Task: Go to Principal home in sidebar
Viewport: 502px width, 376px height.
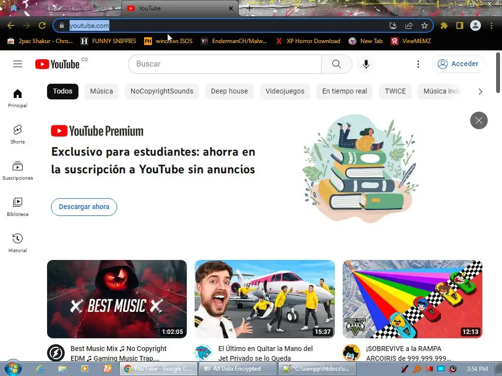Action: pos(18,98)
